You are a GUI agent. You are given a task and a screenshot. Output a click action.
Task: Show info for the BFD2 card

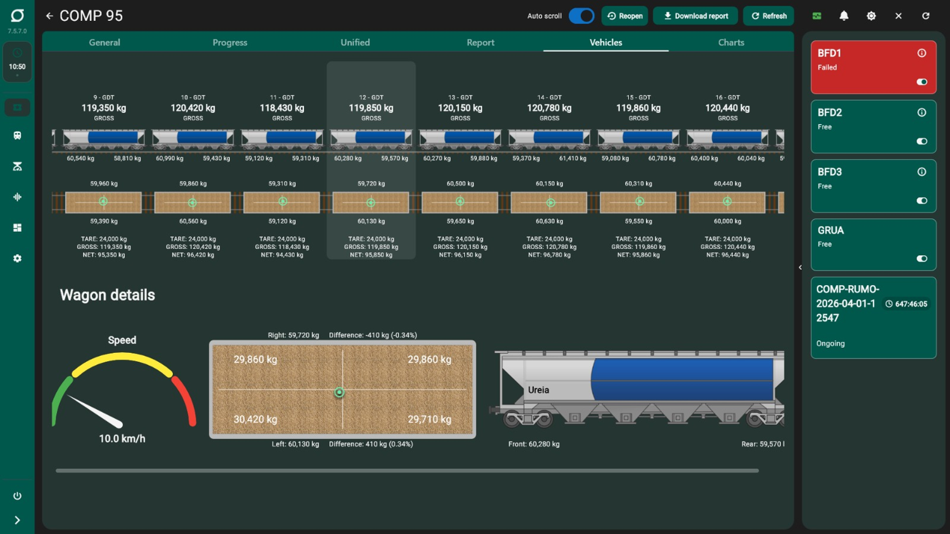point(922,113)
